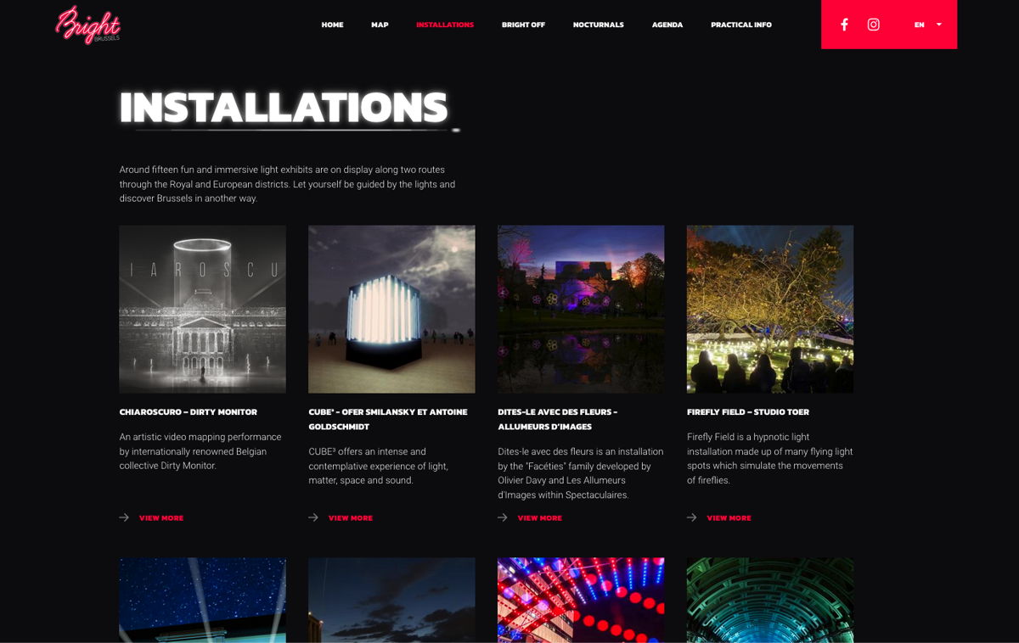Open the Nocturnals menu item

tap(598, 25)
